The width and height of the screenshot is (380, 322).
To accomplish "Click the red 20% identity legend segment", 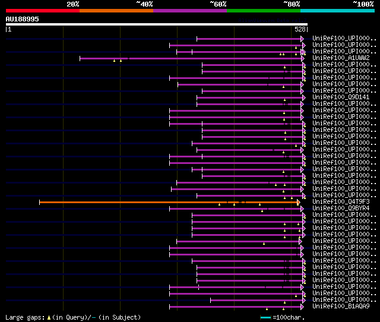I will coord(43,11).
